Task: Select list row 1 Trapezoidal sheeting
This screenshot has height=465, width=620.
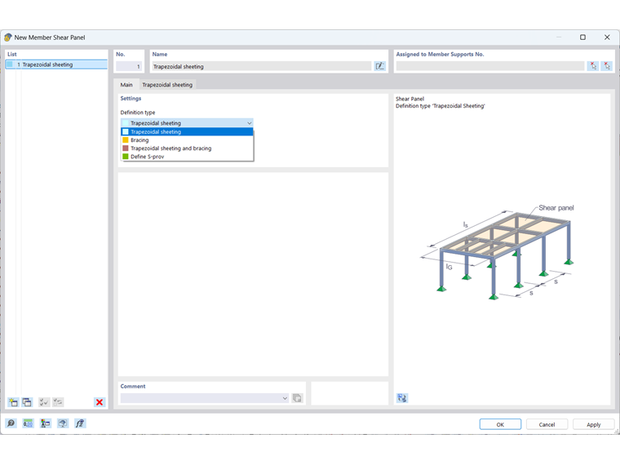Action: [56, 64]
